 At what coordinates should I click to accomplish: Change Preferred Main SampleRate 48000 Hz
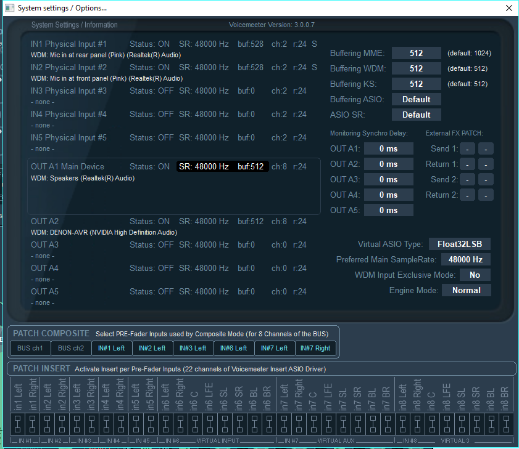coord(465,259)
